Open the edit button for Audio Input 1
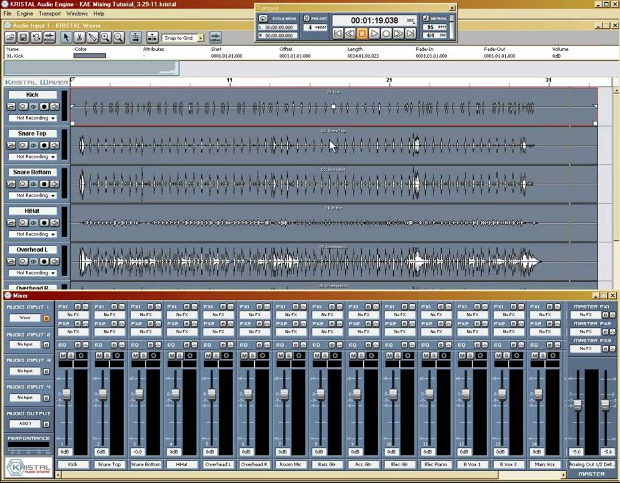 pos(46,318)
